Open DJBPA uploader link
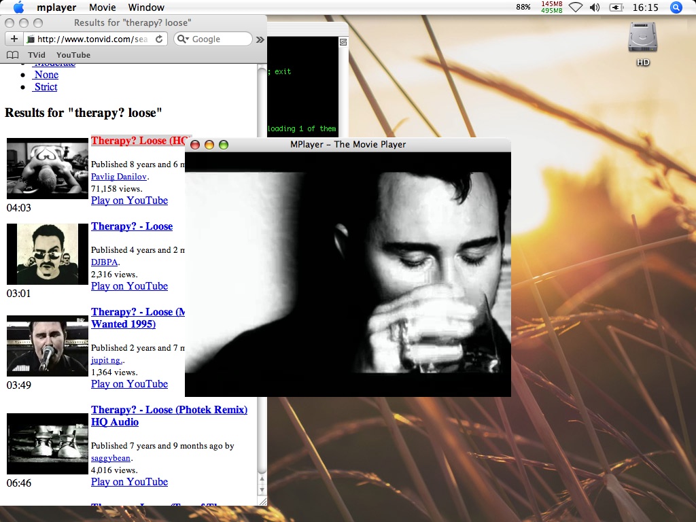Viewport: 696px width, 522px height. (104, 262)
